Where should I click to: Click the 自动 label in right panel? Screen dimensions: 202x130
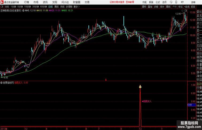click(x=199, y=84)
